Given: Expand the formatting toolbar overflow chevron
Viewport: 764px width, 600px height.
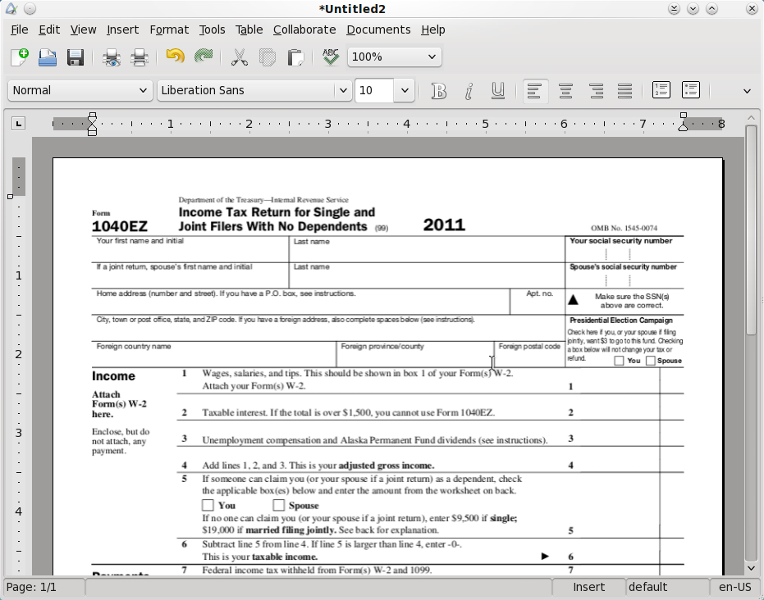Looking at the screenshot, I should (747, 91).
